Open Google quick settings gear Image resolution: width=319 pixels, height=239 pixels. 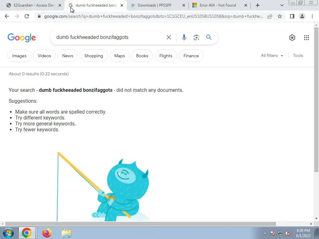tap(292, 38)
